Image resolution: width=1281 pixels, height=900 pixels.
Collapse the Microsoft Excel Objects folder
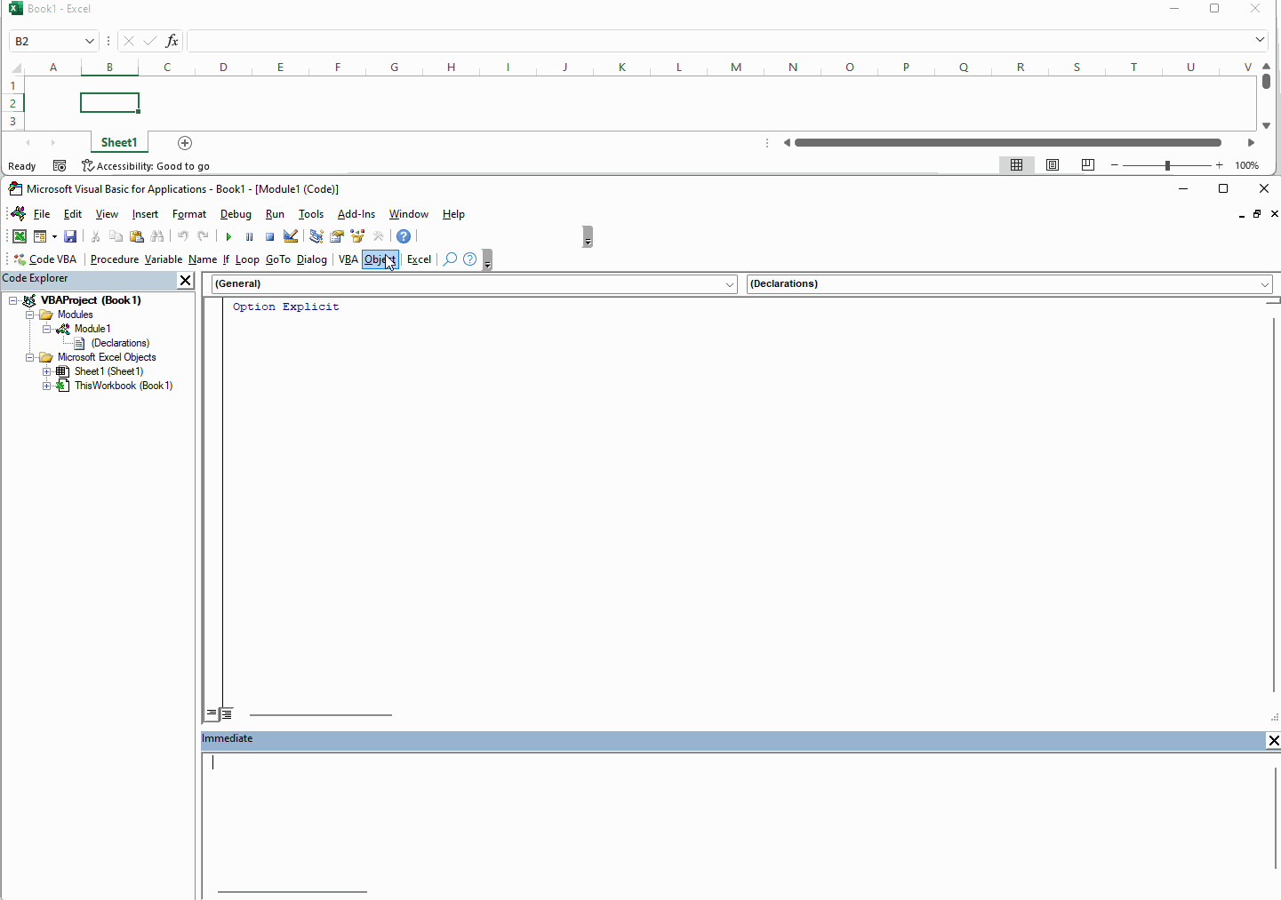click(30, 357)
